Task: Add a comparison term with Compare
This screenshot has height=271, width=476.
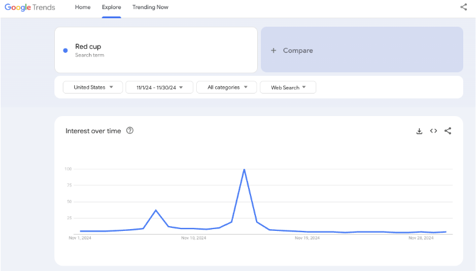Action: [x=362, y=50]
